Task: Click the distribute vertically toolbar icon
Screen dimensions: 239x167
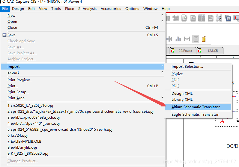Action: pos(196,39)
